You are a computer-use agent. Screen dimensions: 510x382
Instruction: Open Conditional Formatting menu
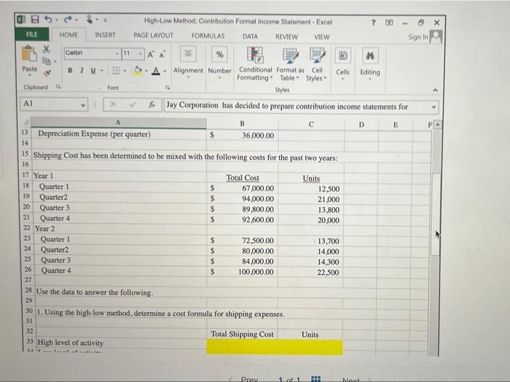[255, 64]
